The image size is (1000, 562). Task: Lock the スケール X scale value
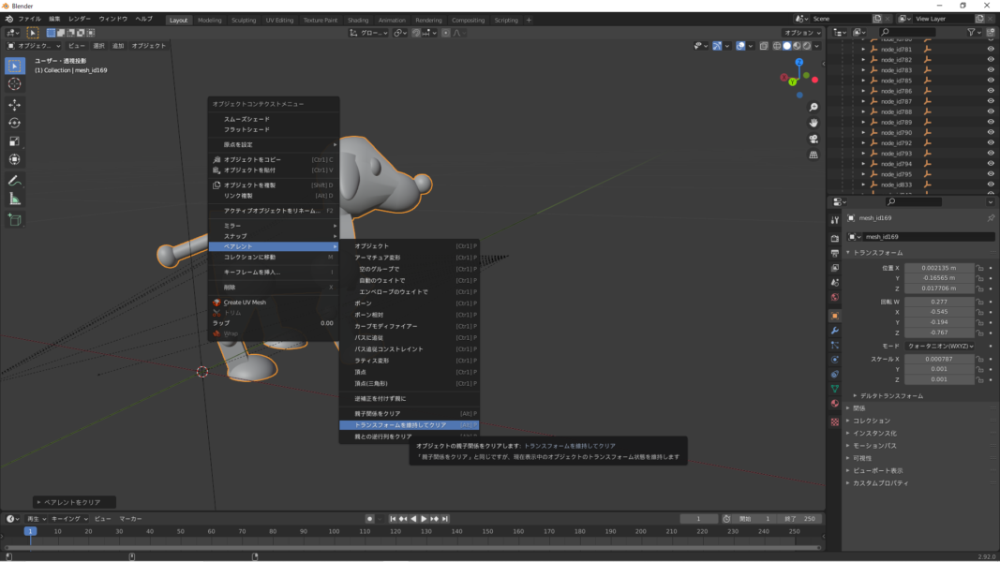coord(980,359)
